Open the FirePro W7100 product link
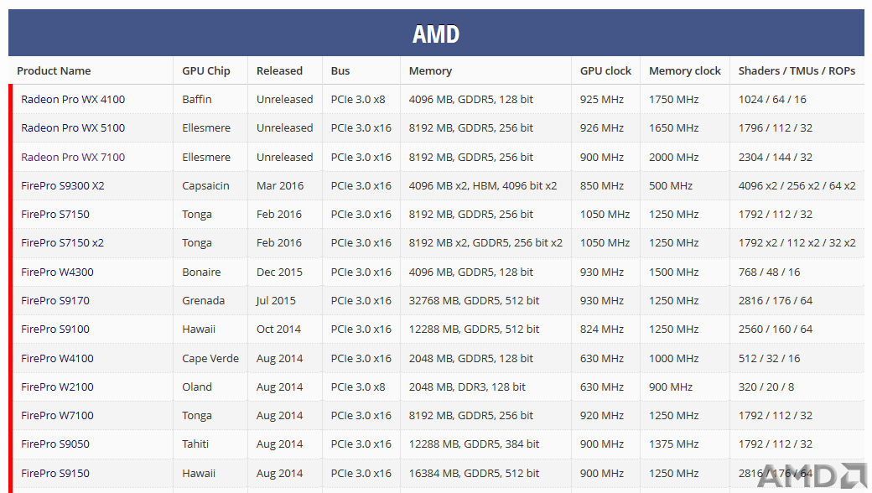 (57, 415)
